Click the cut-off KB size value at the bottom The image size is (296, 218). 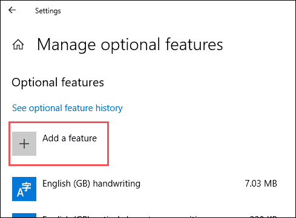pos(263,216)
